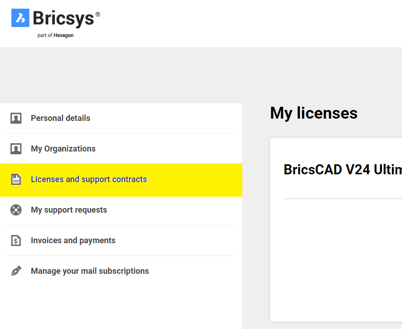Click the Personal details portrait icon
Screen dimensions: 402x329
(16, 118)
